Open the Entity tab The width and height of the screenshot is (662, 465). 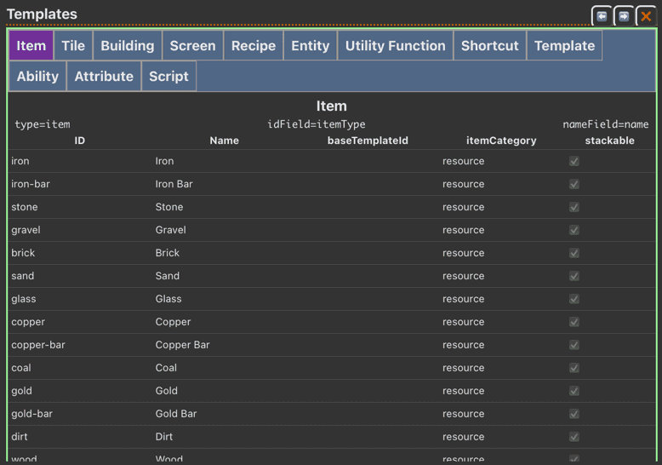[310, 46]
